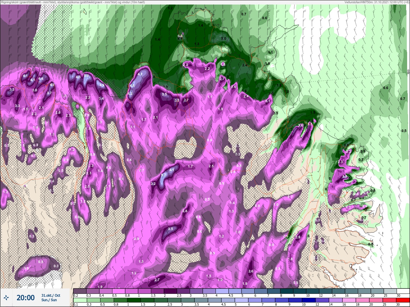Click the '4.4' value on the map
This screenshot has width=410, height=307.
(x=41, y=79)
